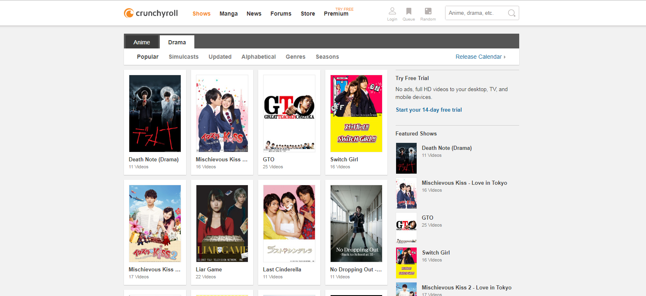Click '25 Videos' under GTO in grid
The width and height of the screenshot is (646, 296).
coord(273,167)
